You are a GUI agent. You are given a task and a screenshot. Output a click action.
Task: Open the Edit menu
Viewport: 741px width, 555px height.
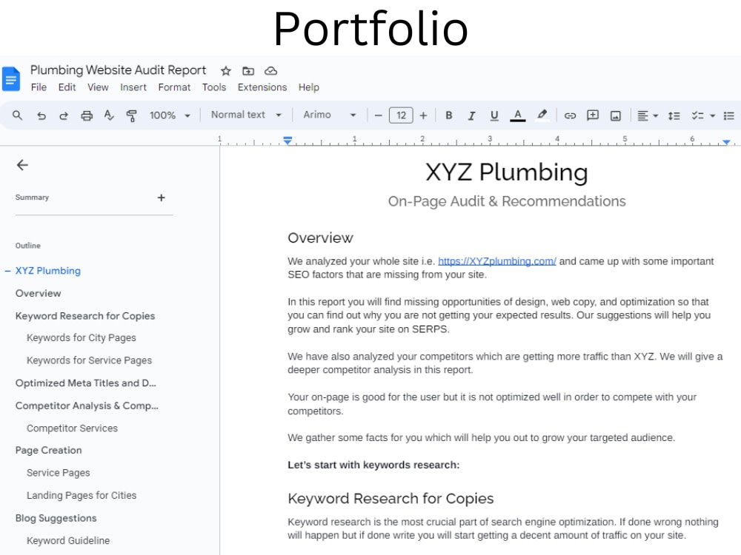(67, 87)
